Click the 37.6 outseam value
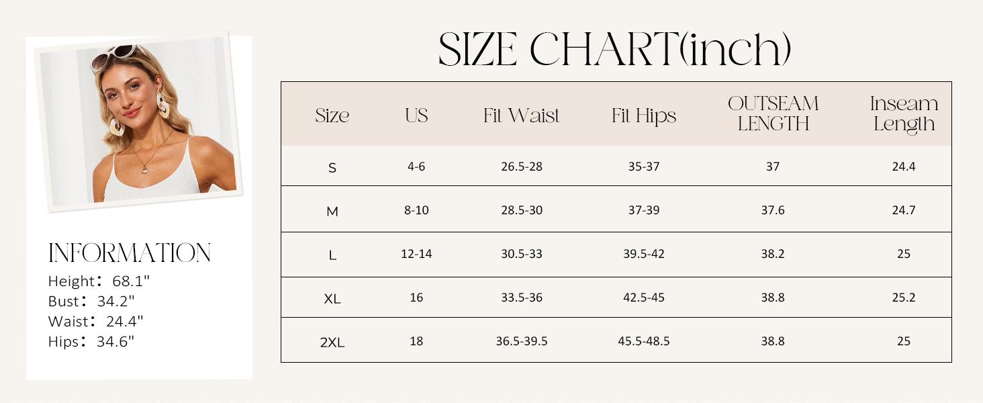The height and width of the screenshot is (403, 983). click(x=773, y=210)
